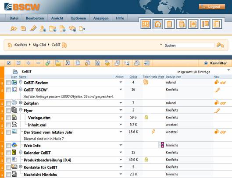Open the search scope dropdown arrow
This screenshot has width=232, height=178.
[x=161, y=45]
